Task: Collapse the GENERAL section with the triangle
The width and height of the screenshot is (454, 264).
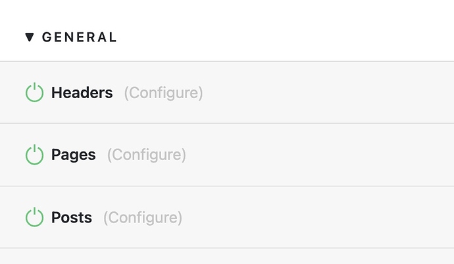Action: pos(30,37)
